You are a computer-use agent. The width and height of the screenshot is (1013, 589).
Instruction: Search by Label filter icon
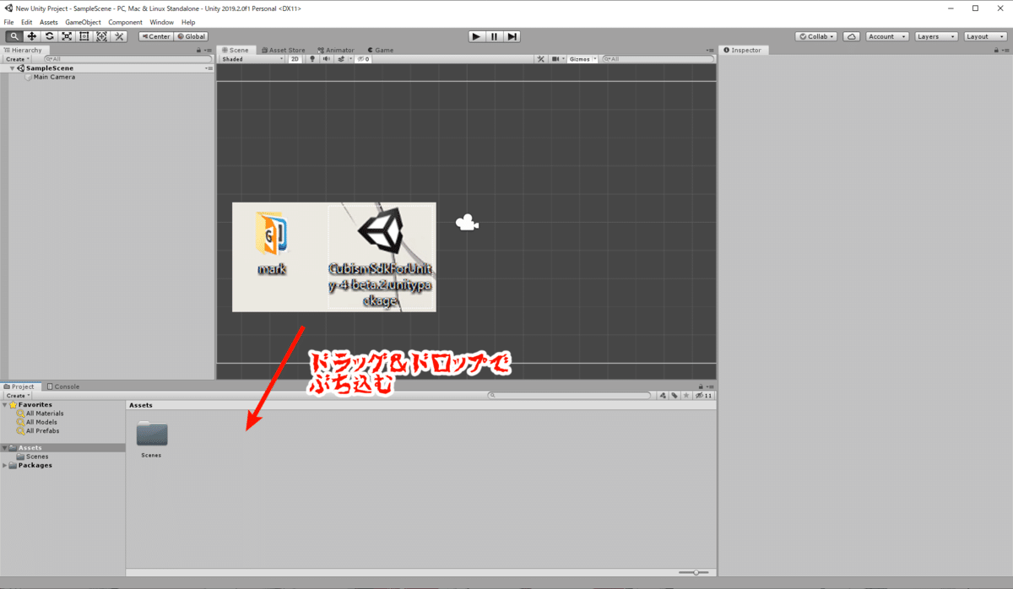(675, 395)
